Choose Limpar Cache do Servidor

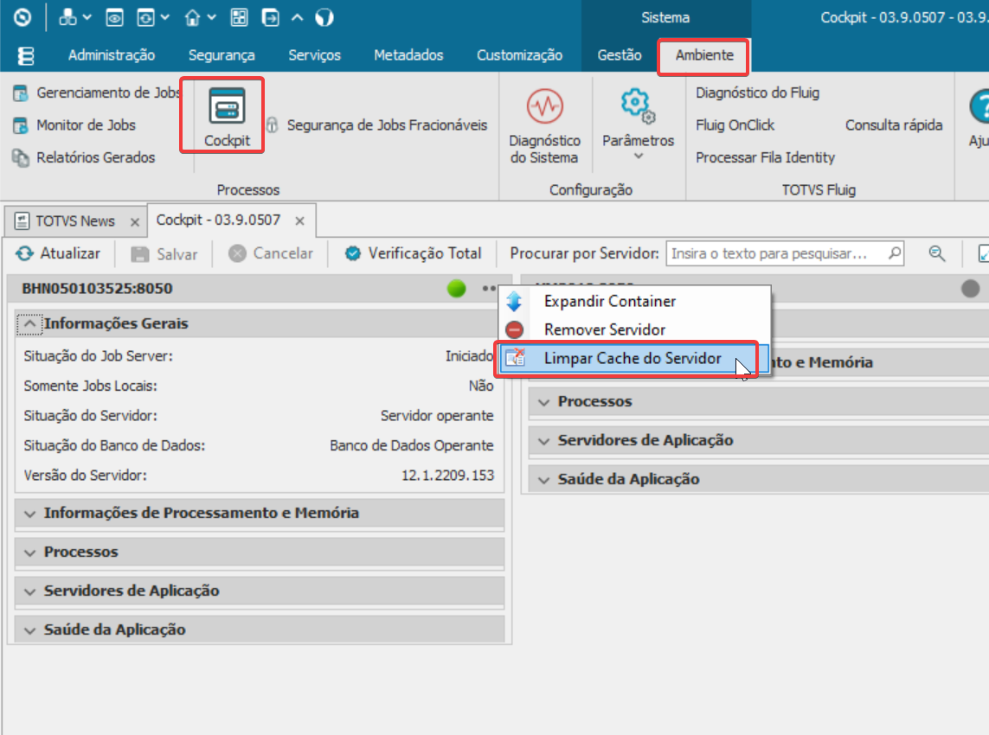pos(635,358)
